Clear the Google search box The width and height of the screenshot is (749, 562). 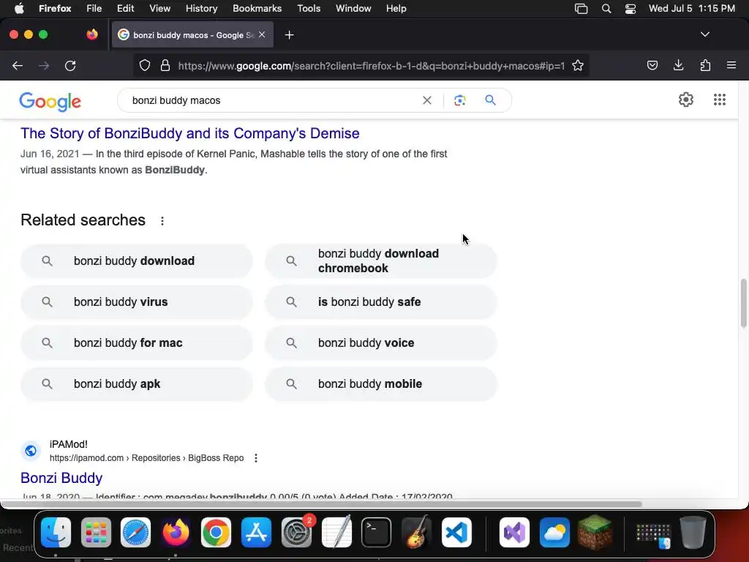pyautogui.click(x=427, y=100)
